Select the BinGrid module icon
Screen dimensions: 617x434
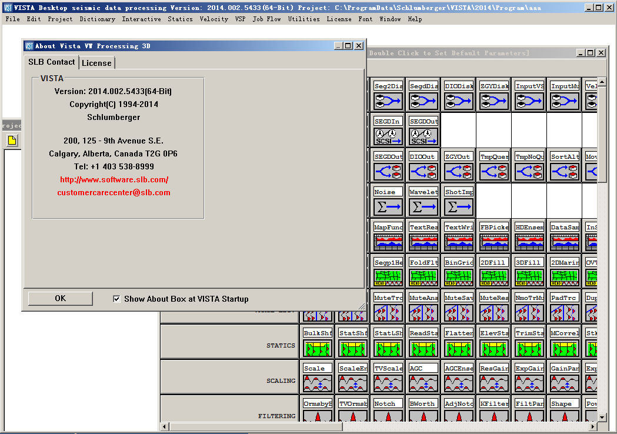point(459,278)
